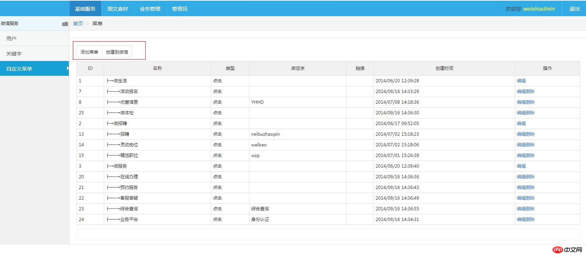Go to 首页 in the breadcrumb
Viewport: 586px width, 257px height.
[78, 24]
